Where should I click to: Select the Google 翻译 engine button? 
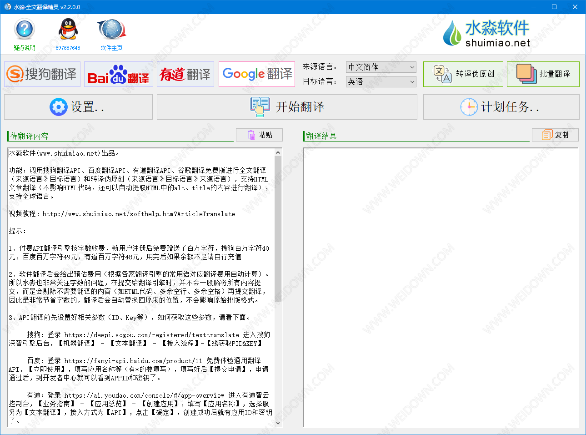[257, 74]
